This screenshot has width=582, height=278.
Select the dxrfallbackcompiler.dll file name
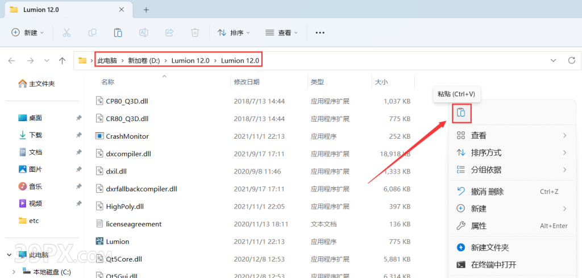(142, 189)
